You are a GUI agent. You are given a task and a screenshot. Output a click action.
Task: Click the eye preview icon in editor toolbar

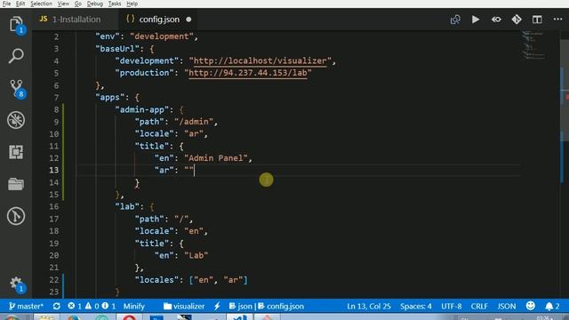pos(496,20)
